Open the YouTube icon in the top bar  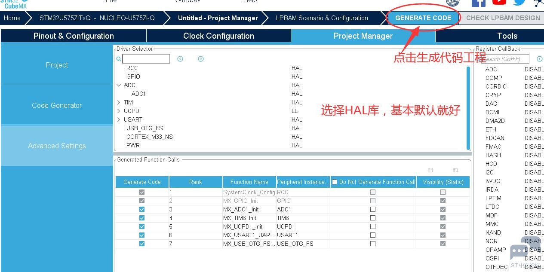(x=499, y=2)
